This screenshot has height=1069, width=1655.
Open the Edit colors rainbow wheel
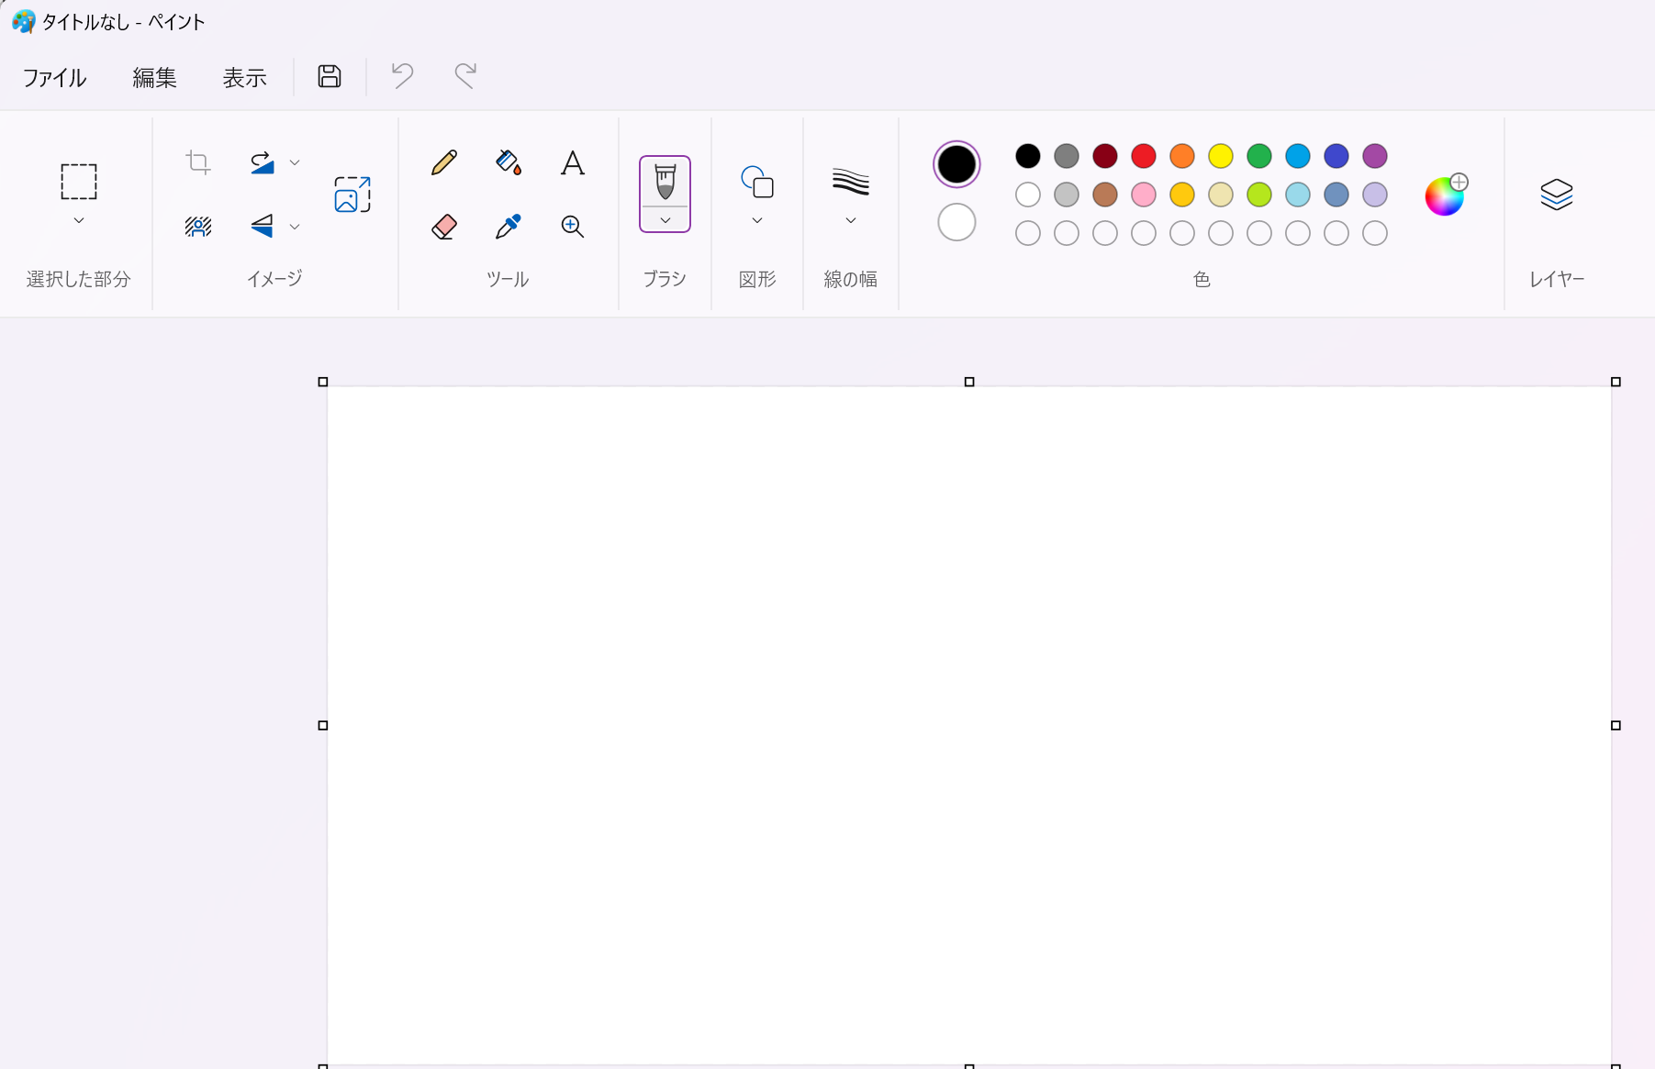[1445, 195]
